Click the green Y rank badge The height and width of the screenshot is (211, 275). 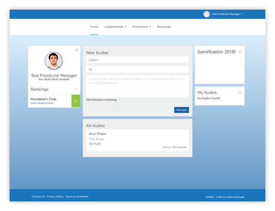pos(76,101)
